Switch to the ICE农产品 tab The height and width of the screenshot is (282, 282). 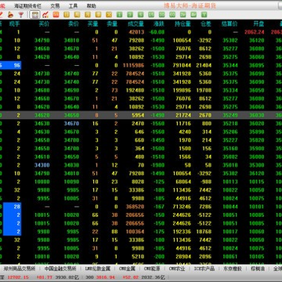click(x=204, y=269)
